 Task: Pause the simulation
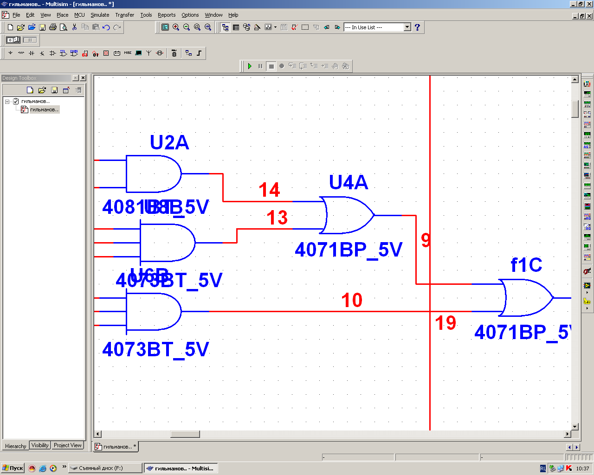coord(260,66)
